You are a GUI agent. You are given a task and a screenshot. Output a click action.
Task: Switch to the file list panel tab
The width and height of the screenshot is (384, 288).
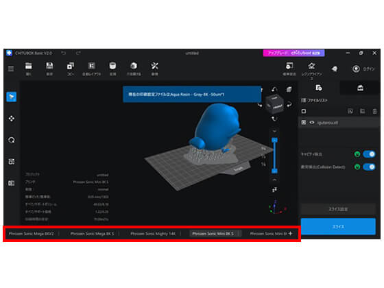tap(318, 88)
